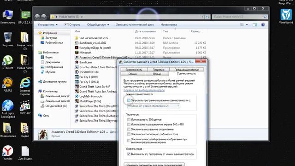Open the Упорядочить dropdown menu
The width and height of the screenshot is (295, 166).
pos(47,24)
